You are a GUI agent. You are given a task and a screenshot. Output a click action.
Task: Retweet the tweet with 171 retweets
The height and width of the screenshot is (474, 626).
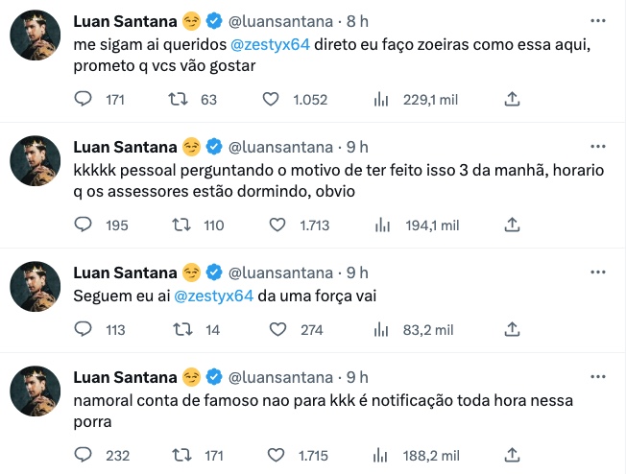coord(178,455)
